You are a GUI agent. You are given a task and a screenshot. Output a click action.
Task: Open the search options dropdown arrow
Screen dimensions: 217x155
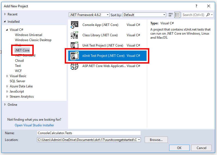[212, 15]
